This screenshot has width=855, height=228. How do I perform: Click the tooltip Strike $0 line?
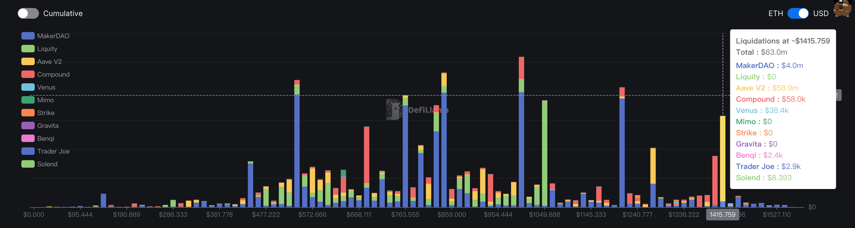[754, 133]
